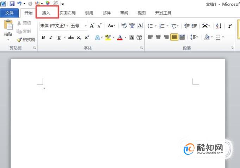The height and width of the screenshot is (168, 240).
Task: Click the Align Left icon
Action: click(151, 37)
